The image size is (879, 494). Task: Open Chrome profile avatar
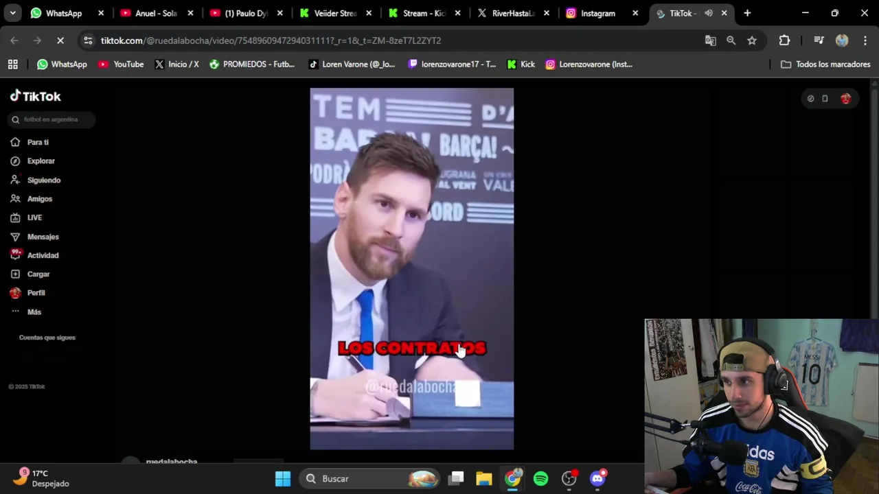pos(842,40)
